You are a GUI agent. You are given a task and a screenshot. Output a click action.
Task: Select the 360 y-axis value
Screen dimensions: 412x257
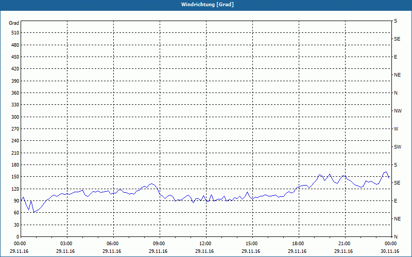(15, 93)
